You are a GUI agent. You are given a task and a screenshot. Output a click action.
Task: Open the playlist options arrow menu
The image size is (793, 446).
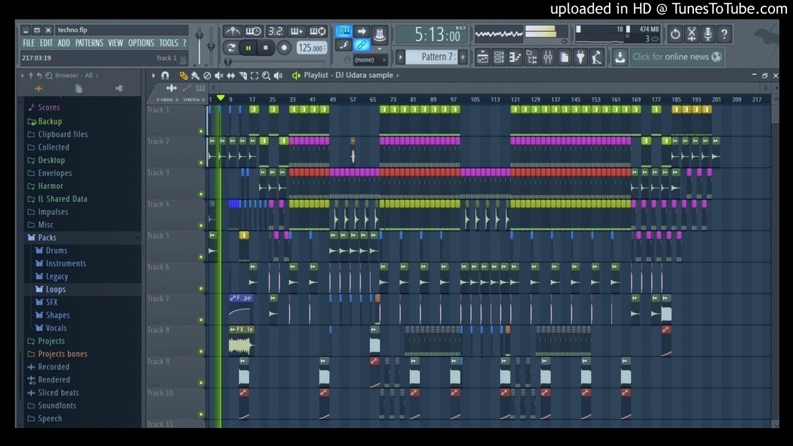coord(154,76)
